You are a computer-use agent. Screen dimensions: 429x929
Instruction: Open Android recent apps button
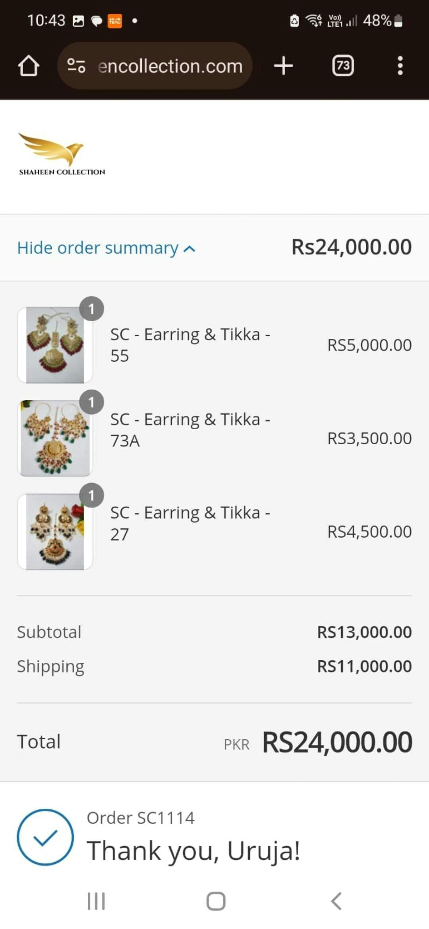(96, 901)
